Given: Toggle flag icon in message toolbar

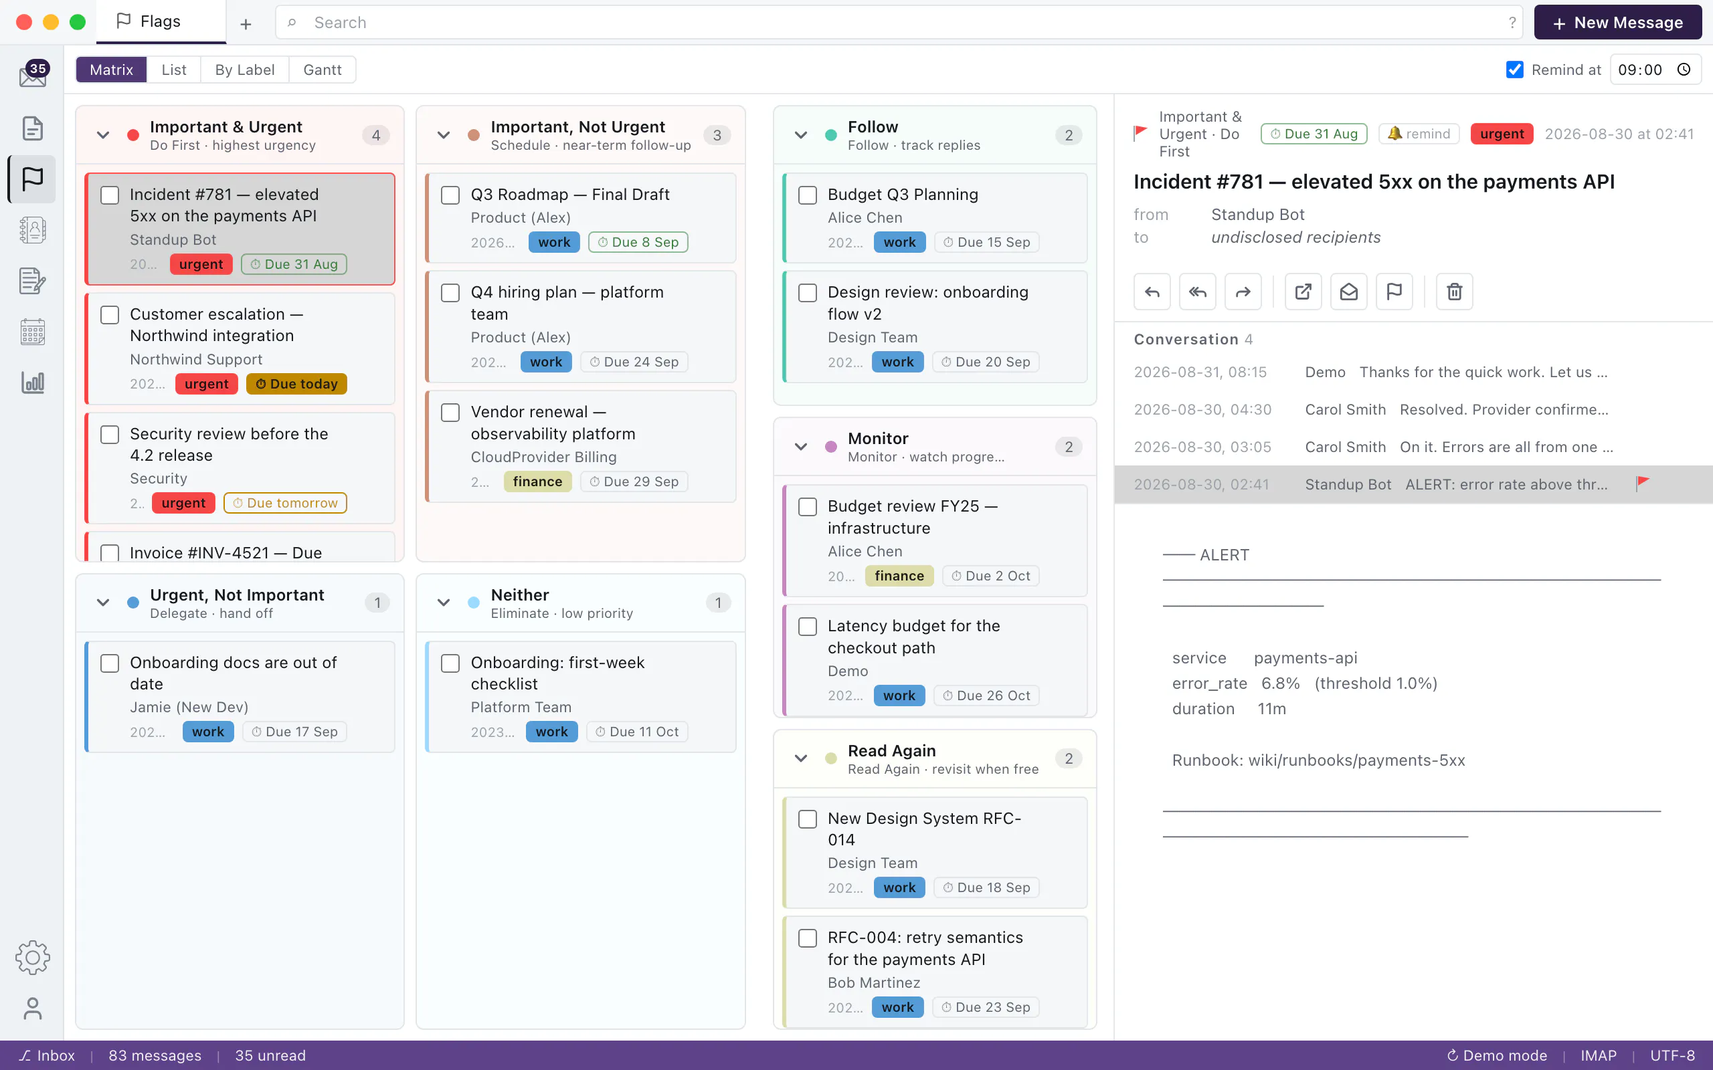Looking at the screenshot, I should (1394, 292).
